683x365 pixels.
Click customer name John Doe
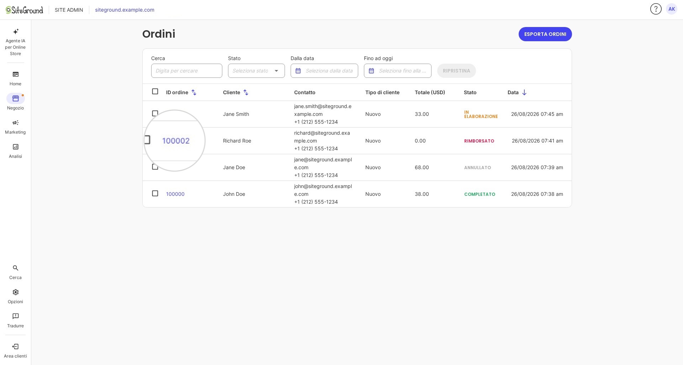coord(234,194)
